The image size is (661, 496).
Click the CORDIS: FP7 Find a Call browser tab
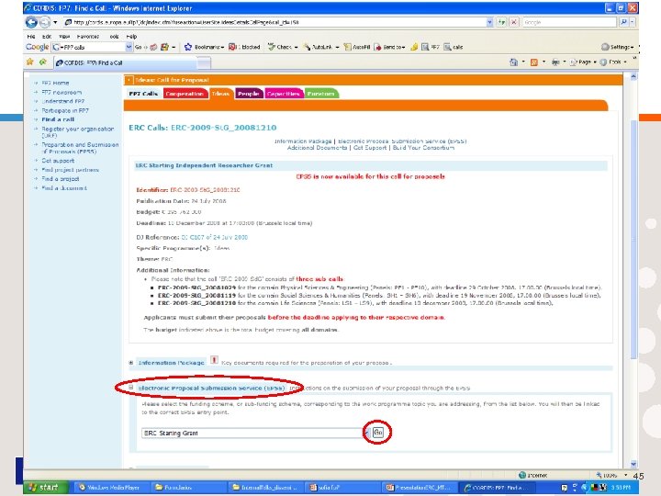tap(126, 62)
